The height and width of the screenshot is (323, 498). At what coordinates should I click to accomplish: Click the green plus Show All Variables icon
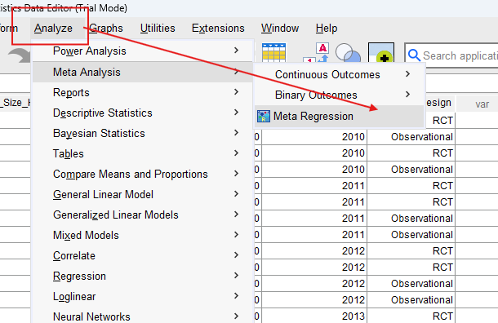(381, 53)
